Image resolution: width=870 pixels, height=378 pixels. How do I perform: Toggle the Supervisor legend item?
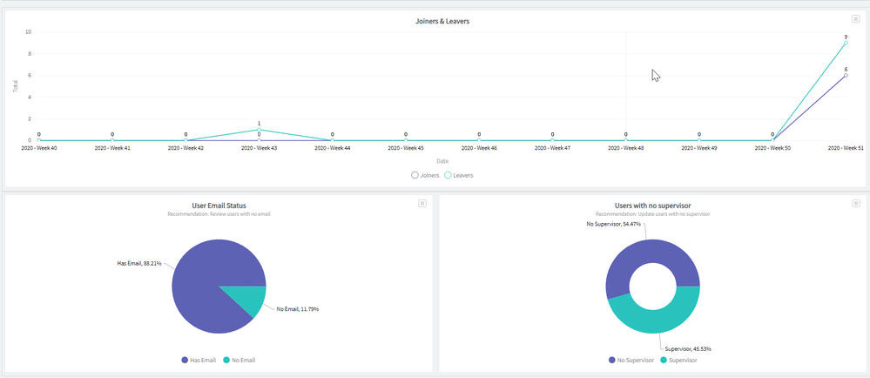[678, 360]
